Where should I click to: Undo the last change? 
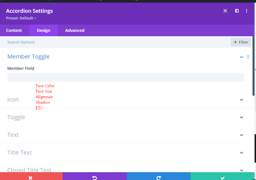[x=95, y=177]
